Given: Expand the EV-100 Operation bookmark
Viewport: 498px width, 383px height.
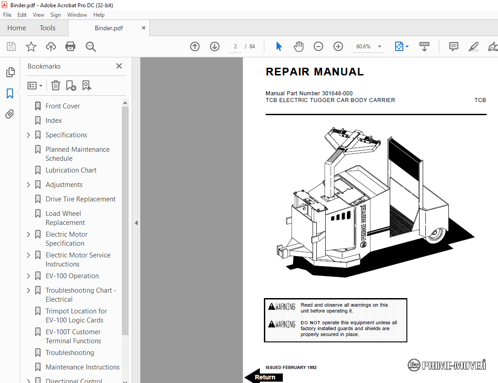Looking at the screenshot, I should coord(28,276).
